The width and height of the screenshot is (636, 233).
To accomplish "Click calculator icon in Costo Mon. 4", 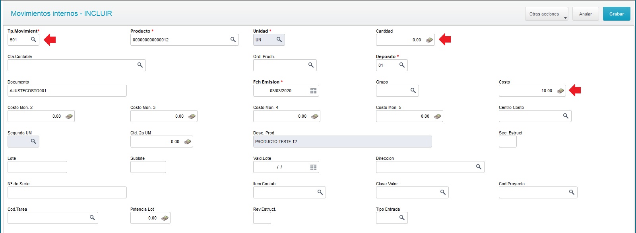I will 314,116.
